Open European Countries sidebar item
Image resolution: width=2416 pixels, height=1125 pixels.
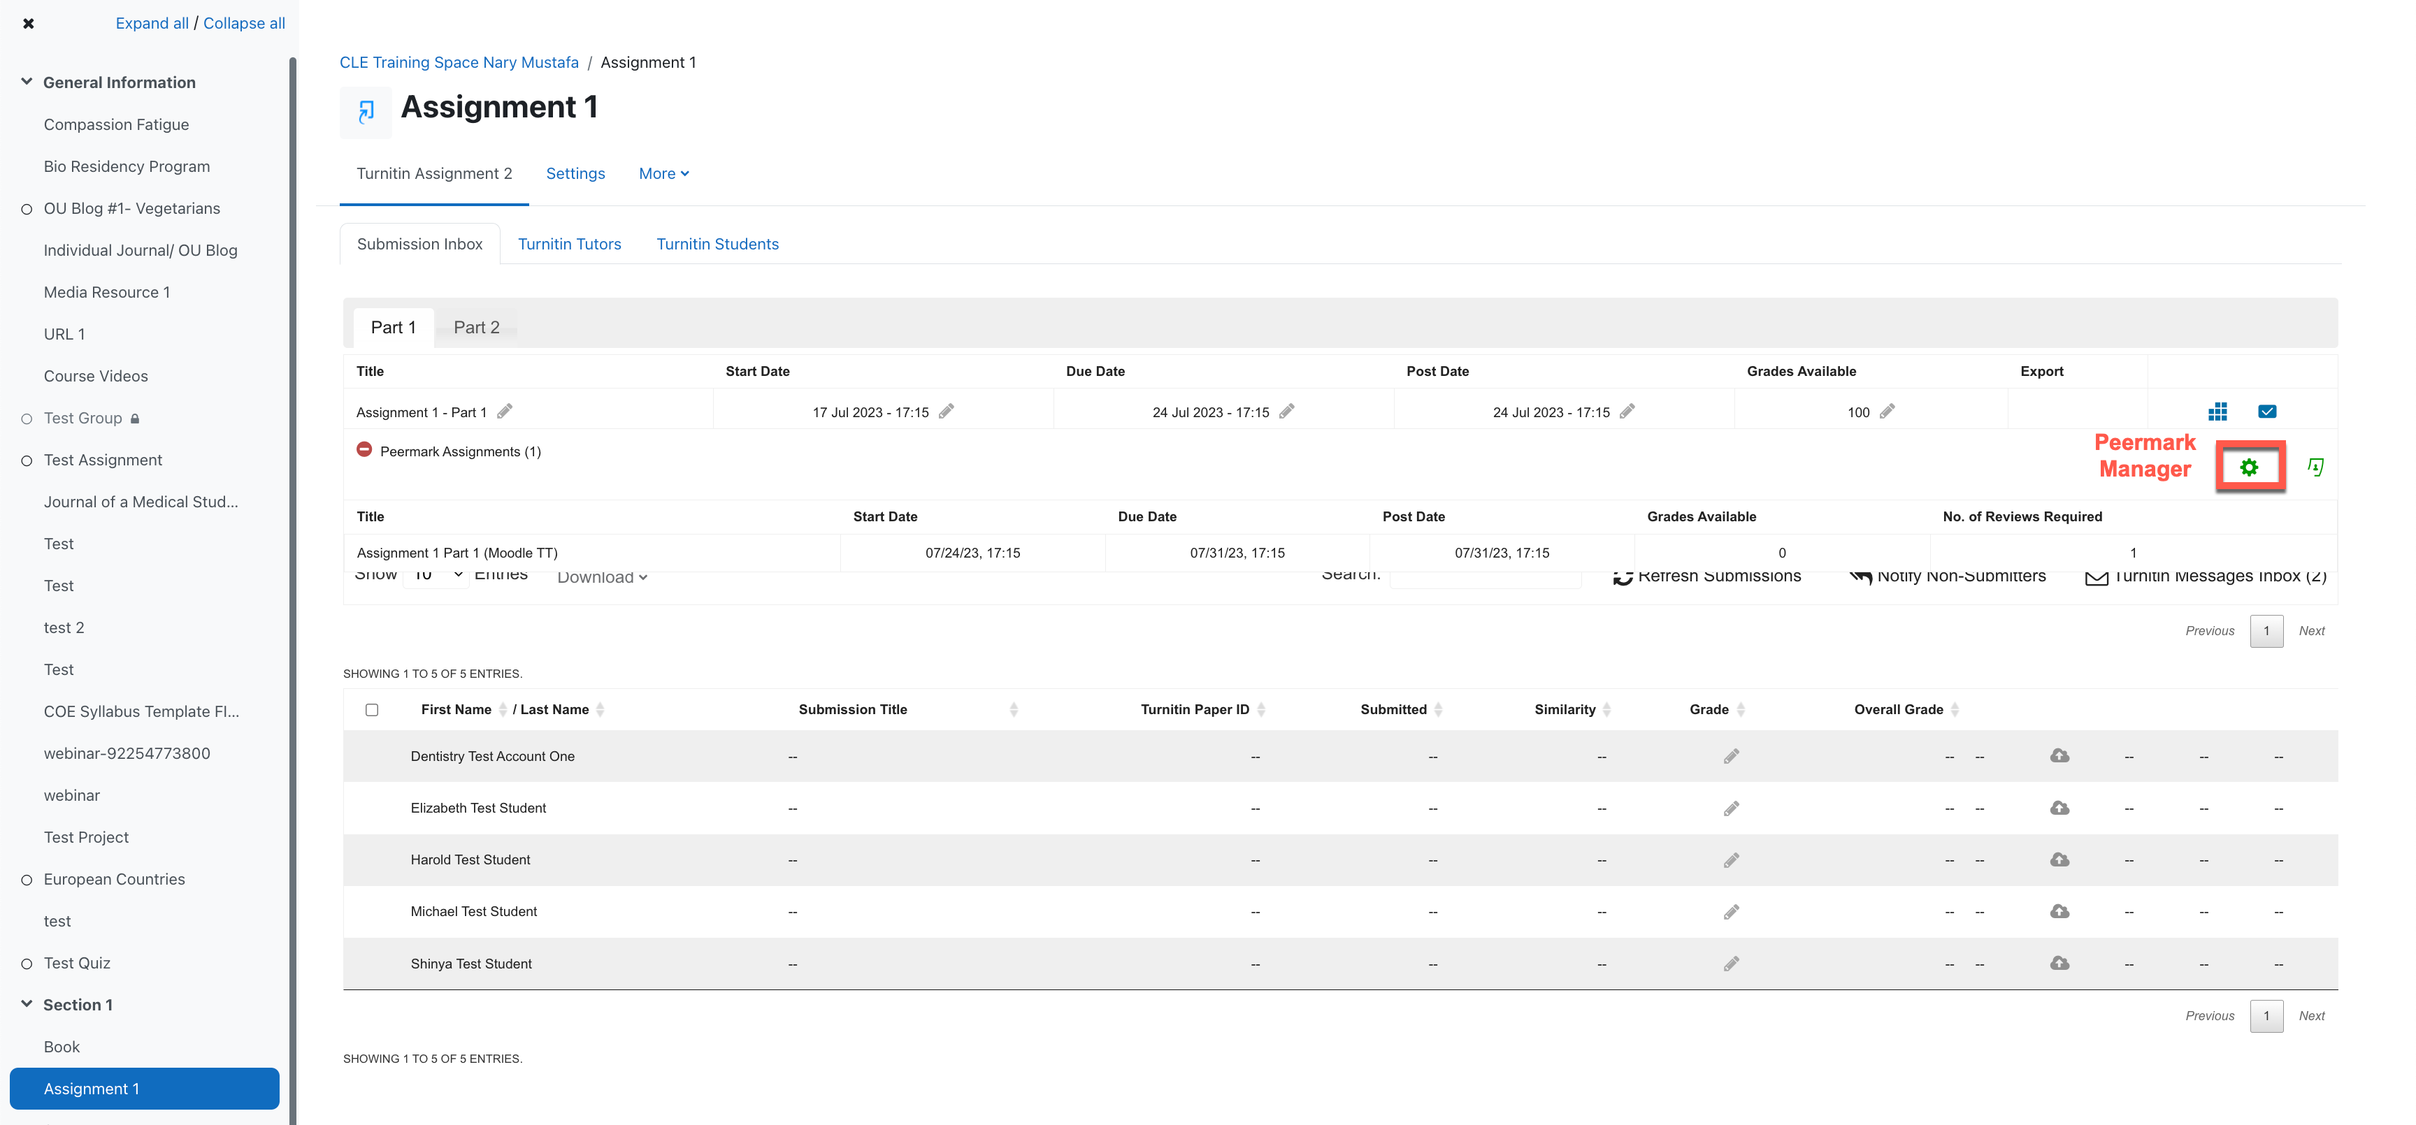[115, 879]
